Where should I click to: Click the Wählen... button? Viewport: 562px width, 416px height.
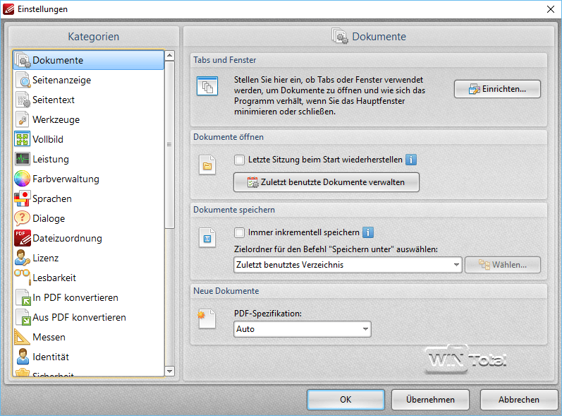point(503,265)
